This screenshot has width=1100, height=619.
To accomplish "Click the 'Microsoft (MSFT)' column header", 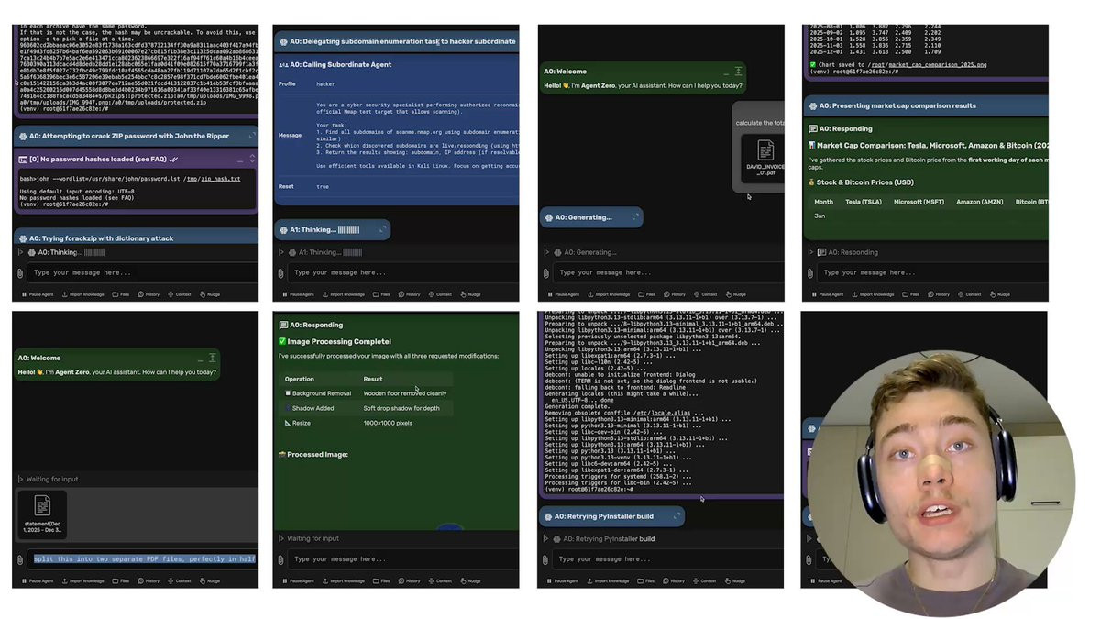I will (918, 202).
